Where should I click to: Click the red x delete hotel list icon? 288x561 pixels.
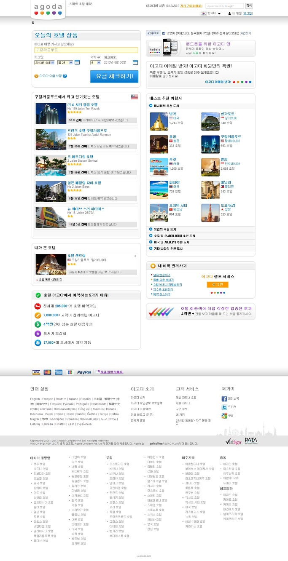point(37,280)
